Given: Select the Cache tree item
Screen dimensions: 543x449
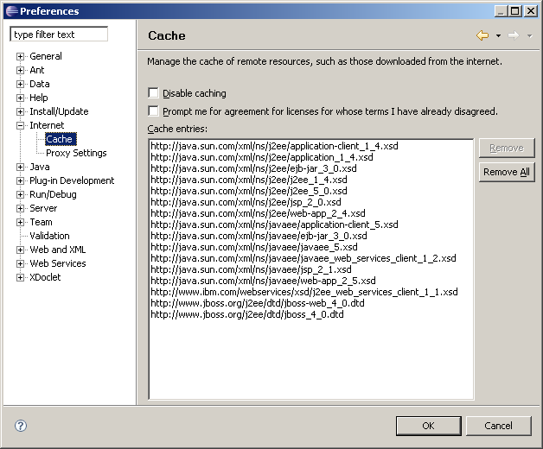Looking at the screenshot, I should click(61, 139).
